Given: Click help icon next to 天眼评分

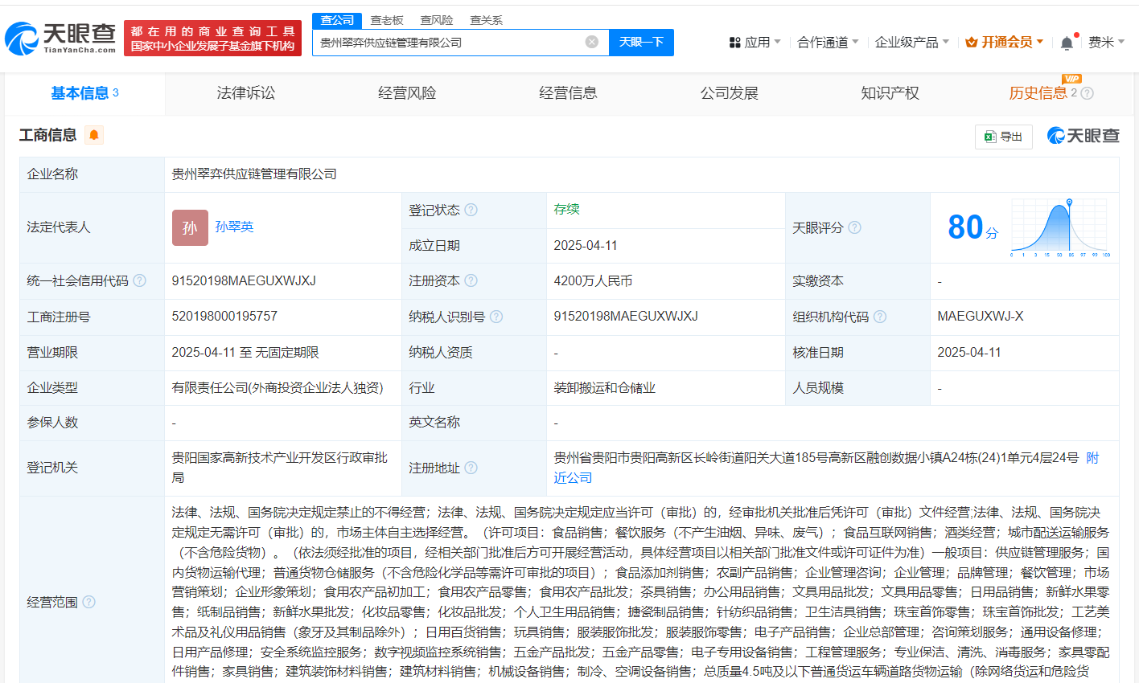Looking at the screenshot, I should coord(855,227).
